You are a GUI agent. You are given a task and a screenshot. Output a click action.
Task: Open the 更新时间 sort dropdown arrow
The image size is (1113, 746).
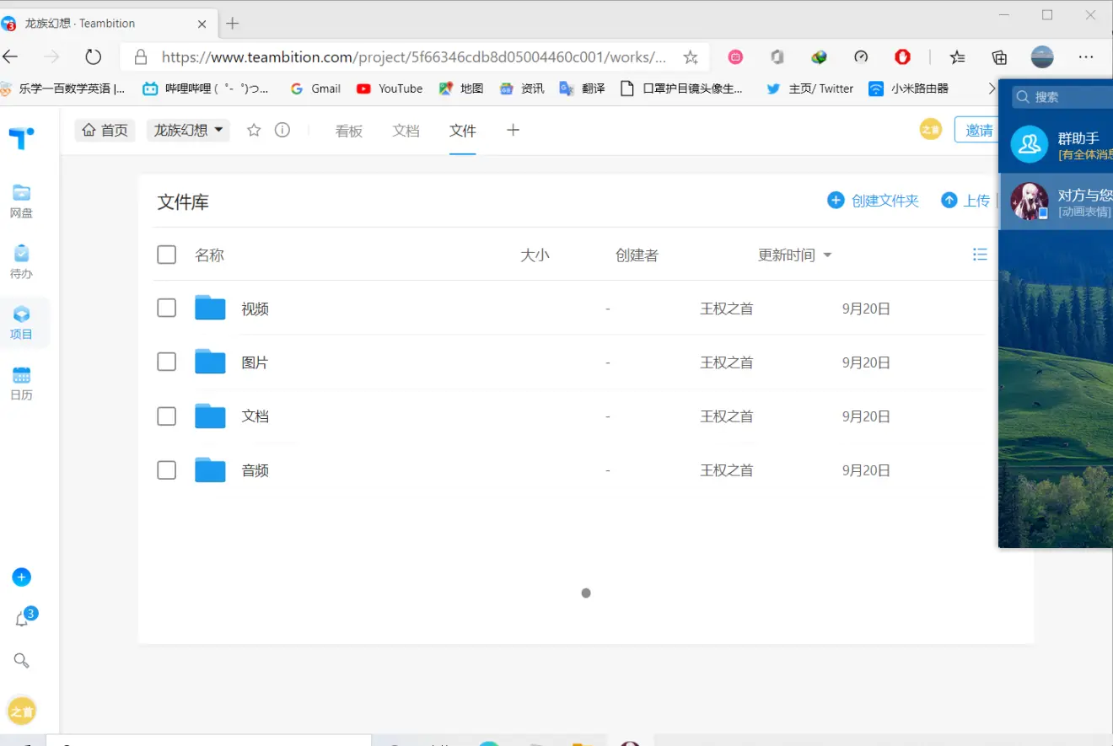coord(827,255)
